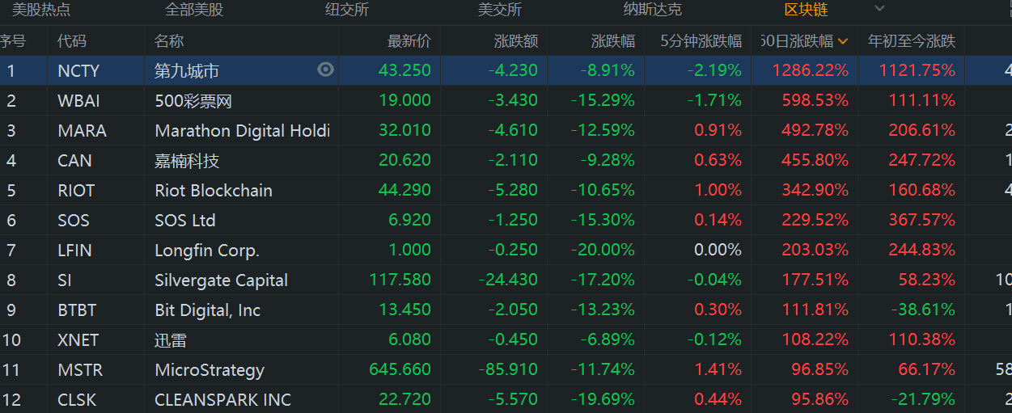Image resolution: width=1012 pixels, height=413 pixels.
Task: Select the 纽交所 tab
Action: tap(347, 10)
